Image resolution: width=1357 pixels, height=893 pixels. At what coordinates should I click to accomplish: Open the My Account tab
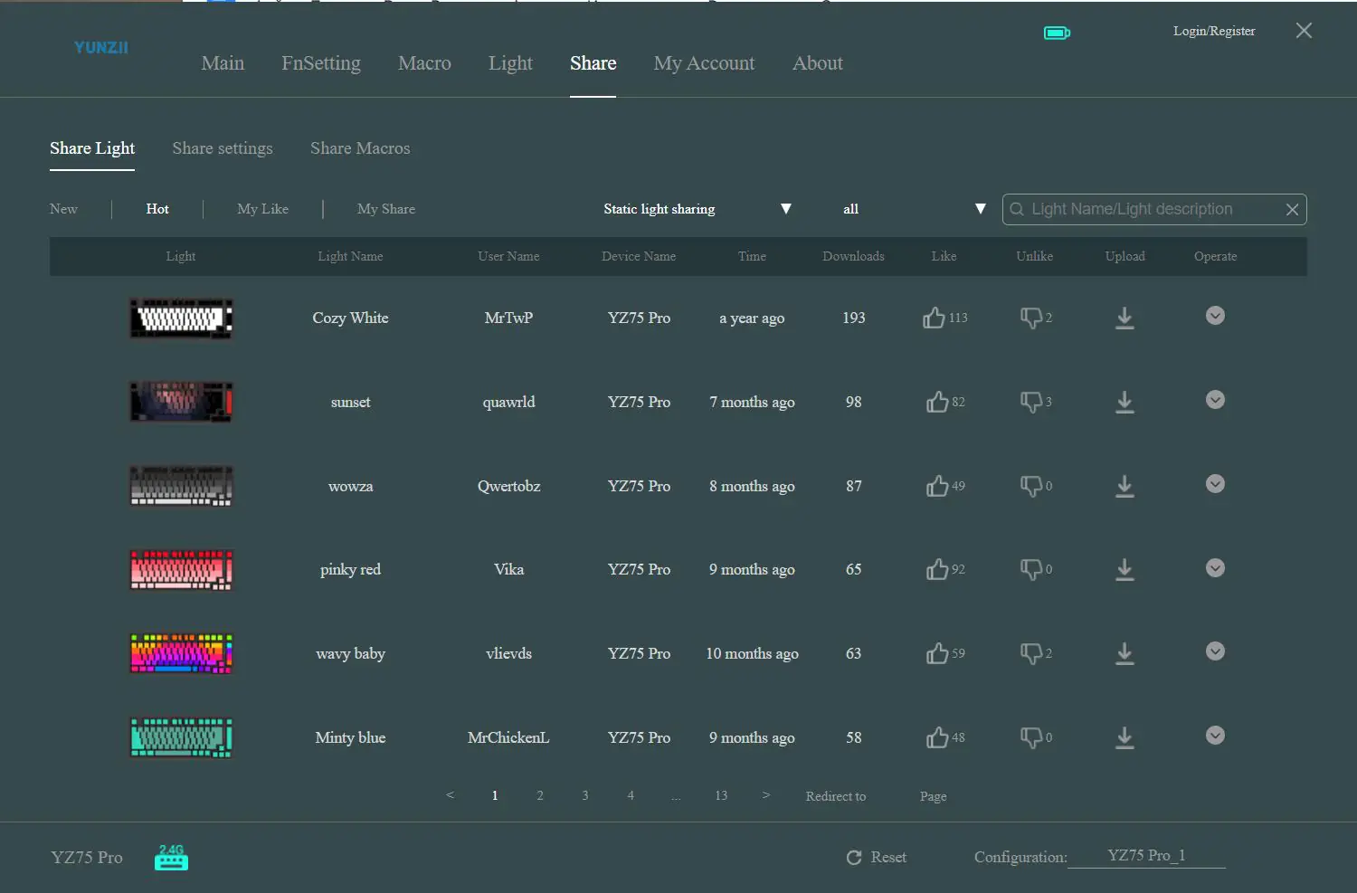coord(704,63)
